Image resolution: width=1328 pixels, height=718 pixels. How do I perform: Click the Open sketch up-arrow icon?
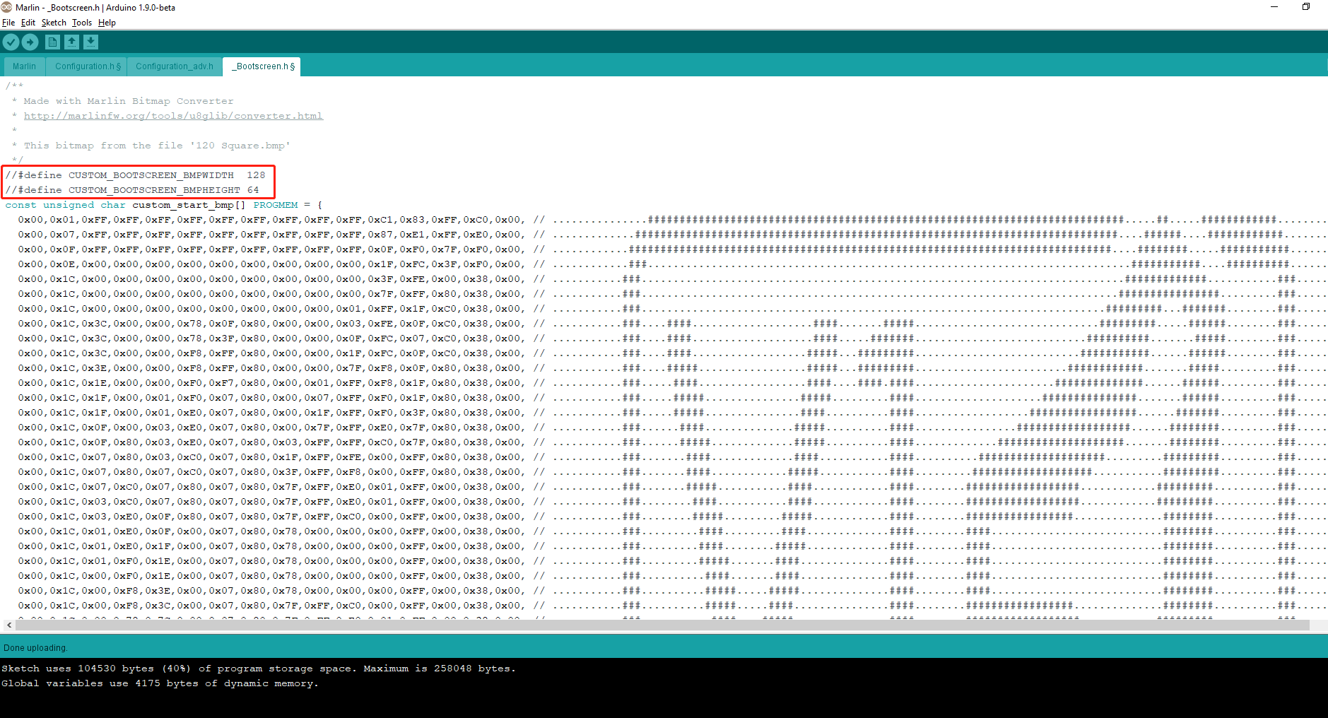[x=71, y=42]
